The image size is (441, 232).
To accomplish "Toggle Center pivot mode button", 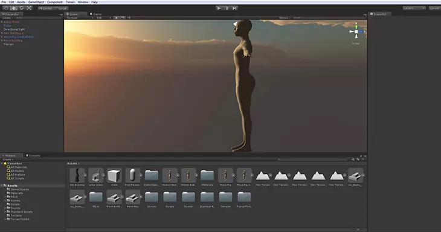I will (x=45, y=8).
